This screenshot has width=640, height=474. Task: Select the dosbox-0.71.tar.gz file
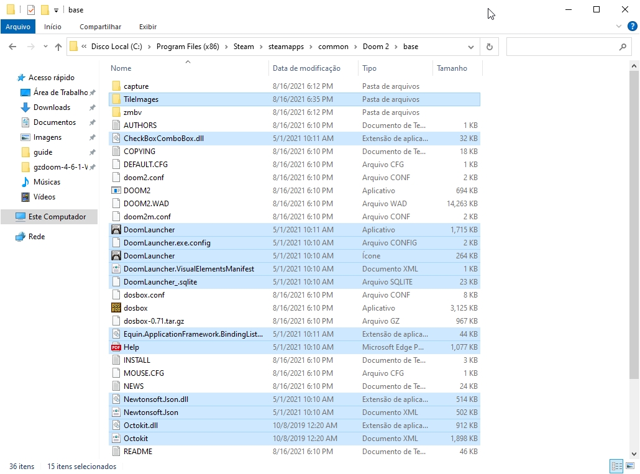295,321
